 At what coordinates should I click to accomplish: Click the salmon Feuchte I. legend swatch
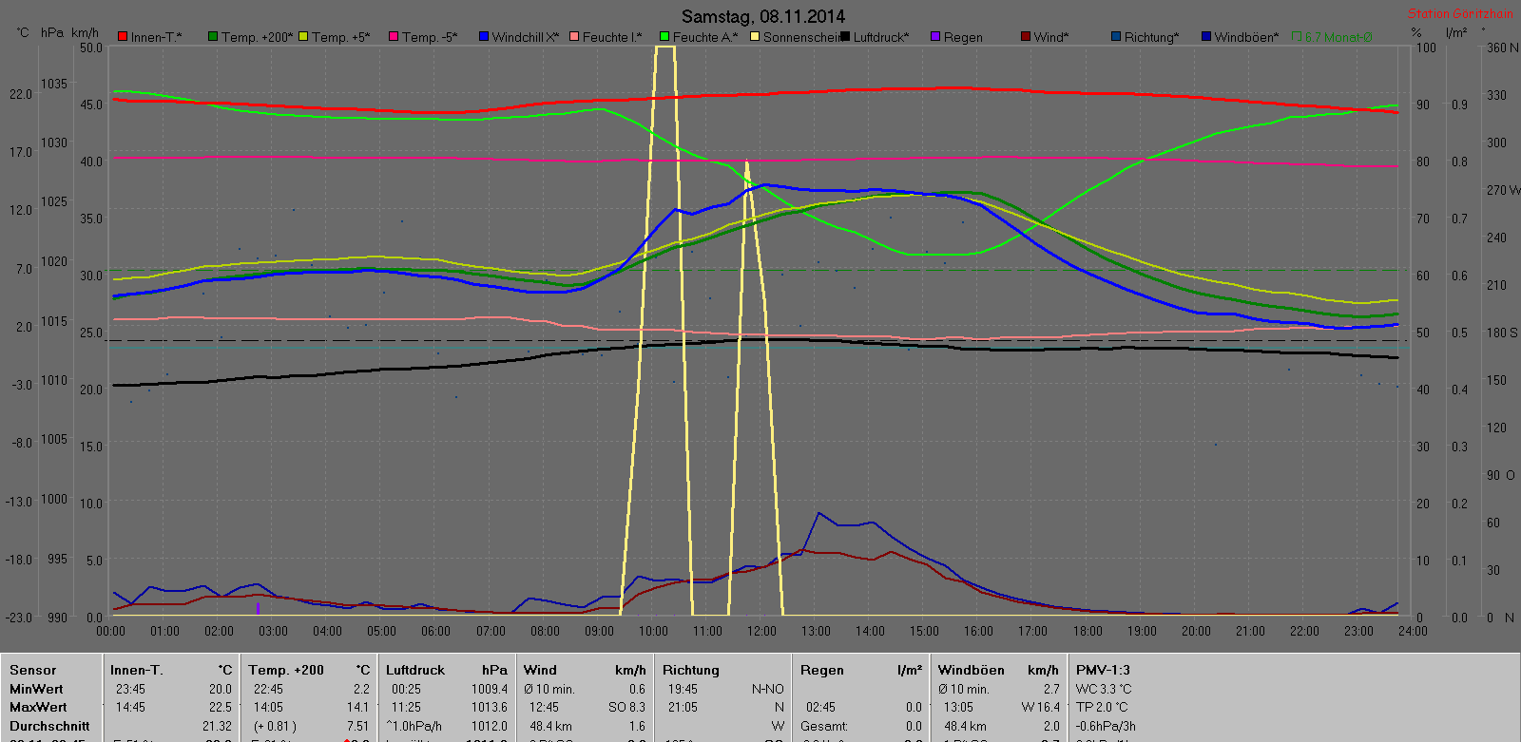(x=574, y=37)
